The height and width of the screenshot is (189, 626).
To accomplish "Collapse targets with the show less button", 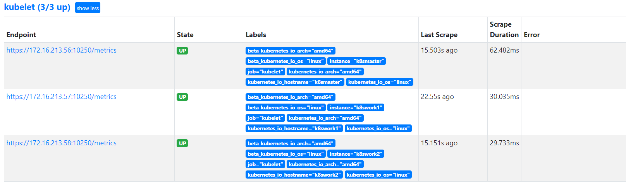I will click(x=88, y=8).
